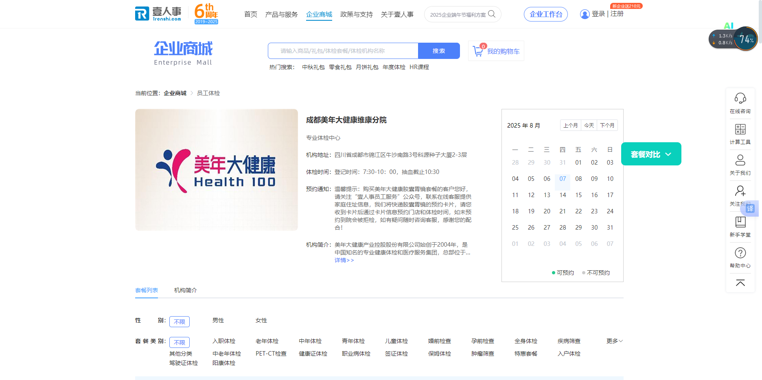Select 婚前检查 category

click(440, 341)
